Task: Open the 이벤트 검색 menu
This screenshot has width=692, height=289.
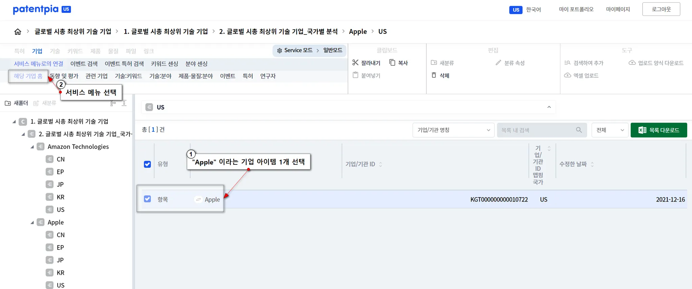Action: tap(84, 63)
